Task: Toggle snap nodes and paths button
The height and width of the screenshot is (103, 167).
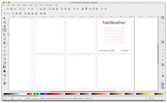Action: coord(163,42)
